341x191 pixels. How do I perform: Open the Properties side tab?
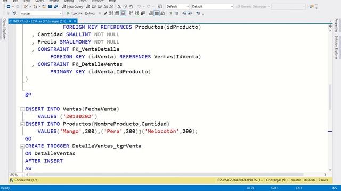336,25
